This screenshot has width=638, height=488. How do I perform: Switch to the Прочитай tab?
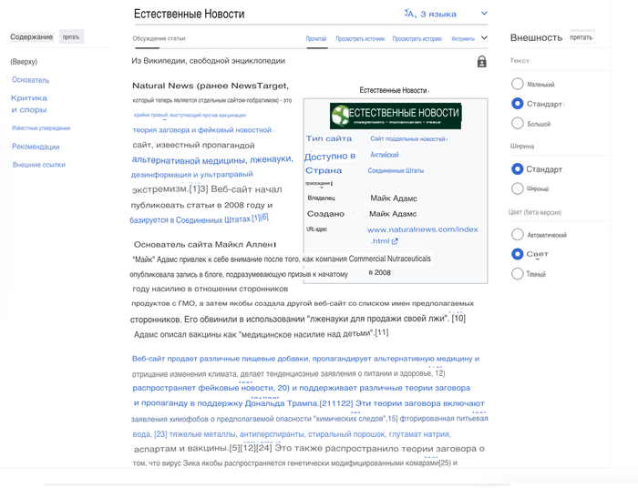tap(316, 38)
